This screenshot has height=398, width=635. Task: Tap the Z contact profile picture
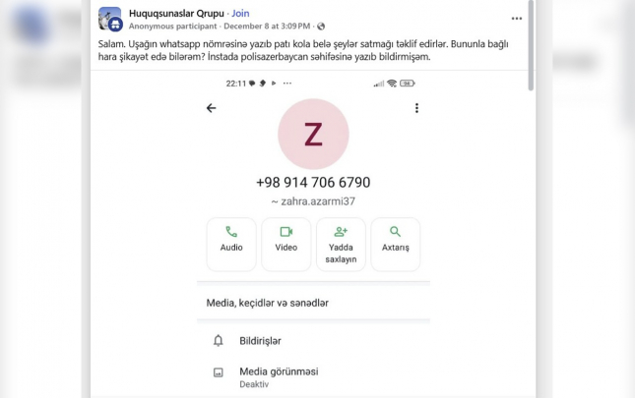pyautogui.click(x=313, y=135)
